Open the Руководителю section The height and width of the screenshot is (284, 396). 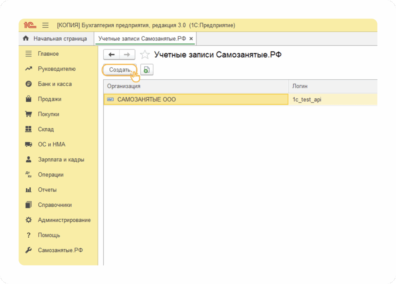click(56, 69)
